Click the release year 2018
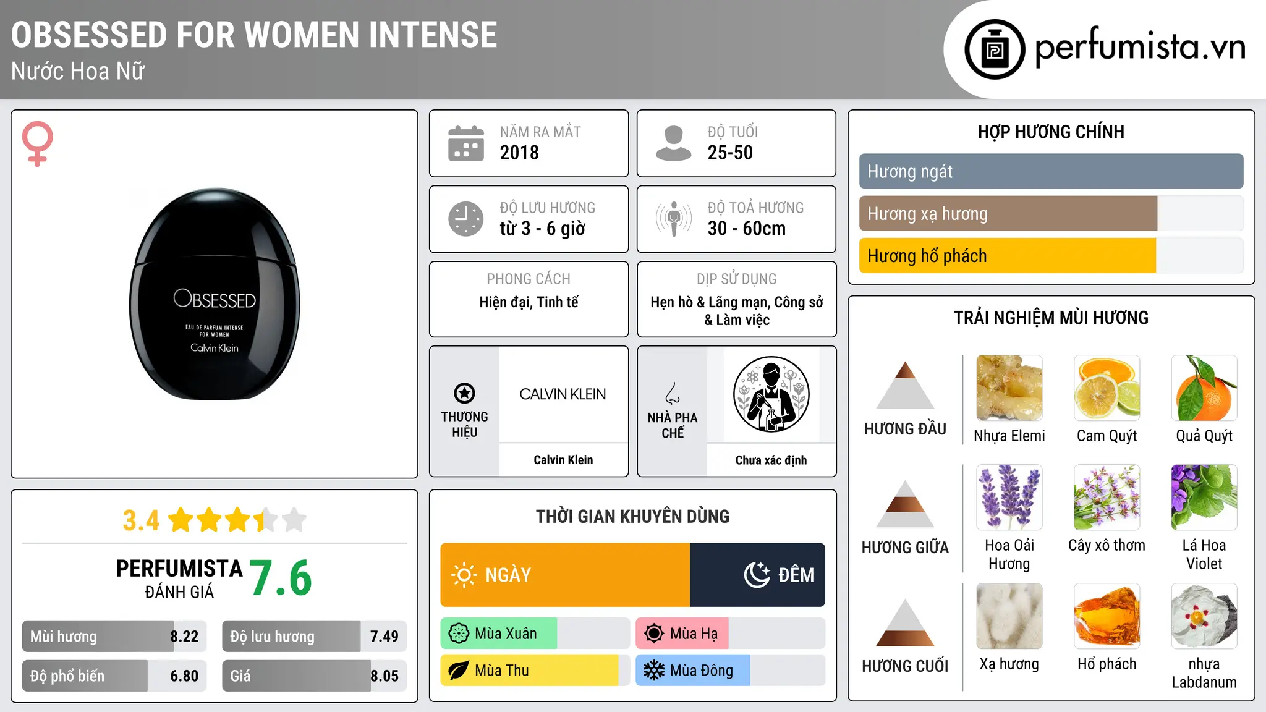 [x=519, y=153]
